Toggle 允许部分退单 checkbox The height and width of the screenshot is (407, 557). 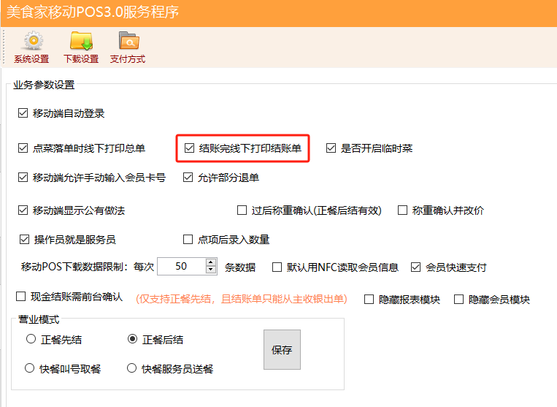tap(188, 178)
